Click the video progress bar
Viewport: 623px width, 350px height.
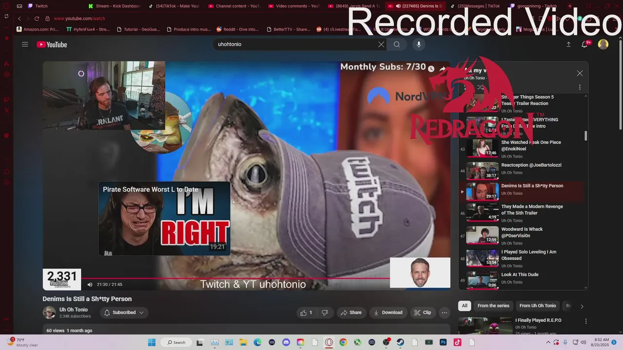tap(236, 278)
